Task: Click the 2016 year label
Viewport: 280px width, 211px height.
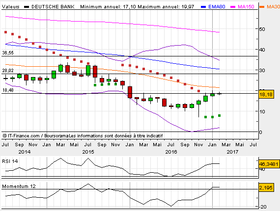Action: coord(171,152)
